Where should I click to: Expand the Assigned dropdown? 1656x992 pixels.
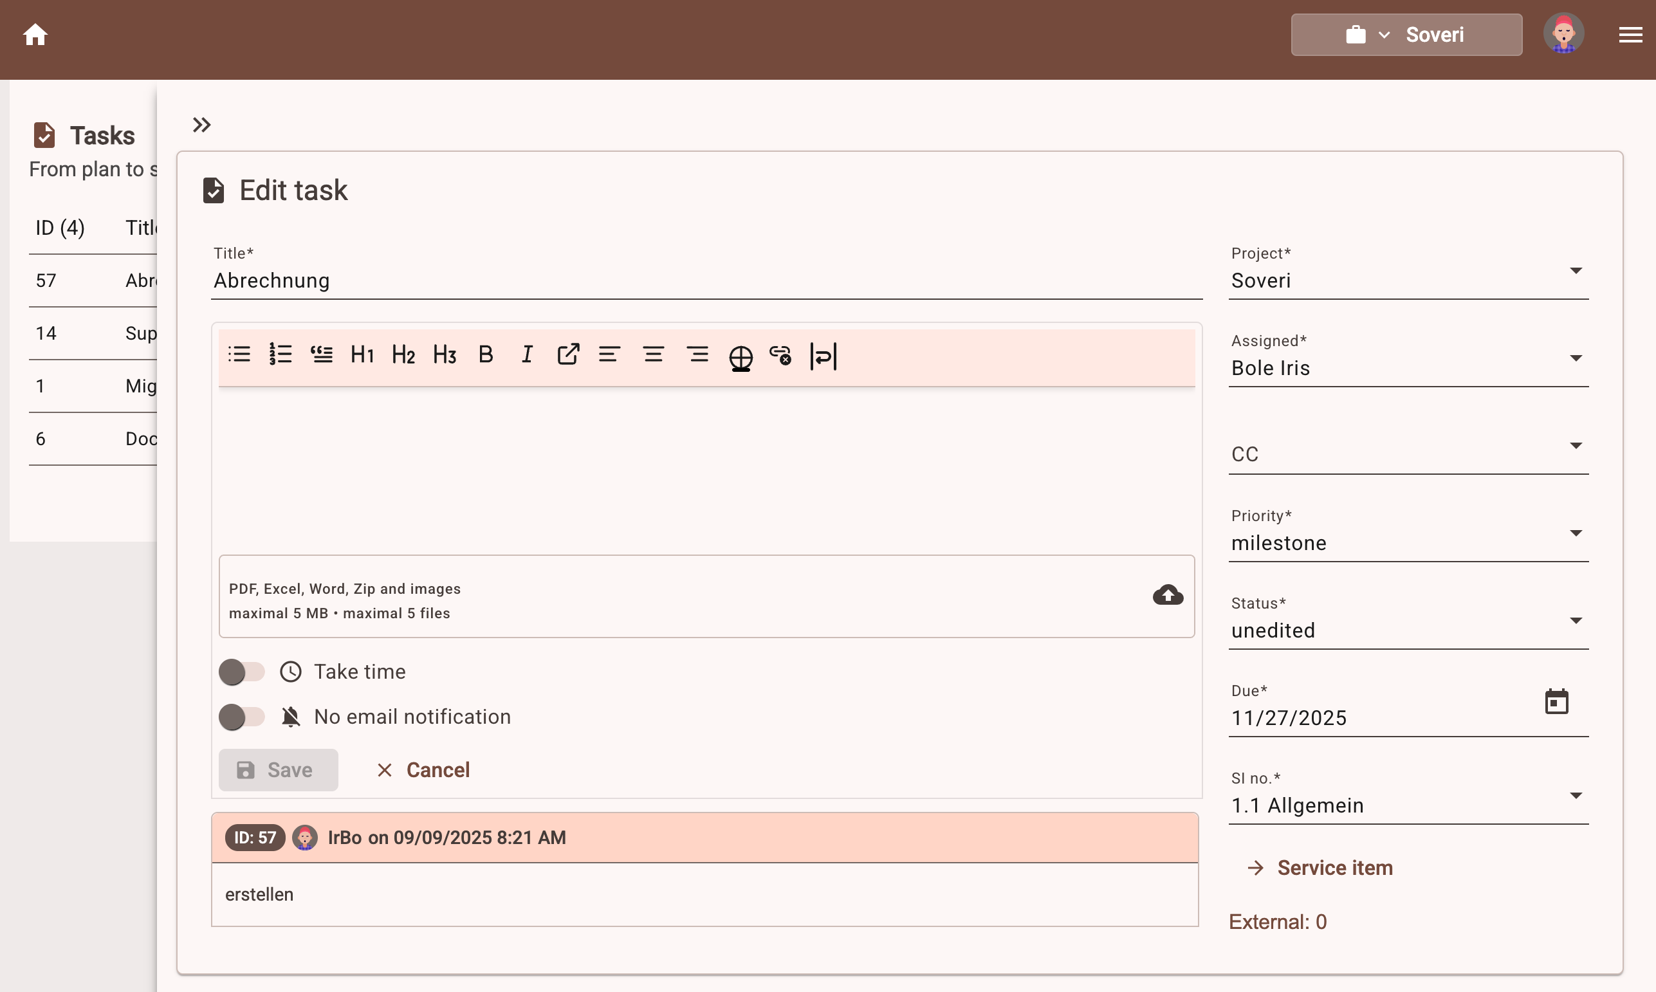[x=1408, y=367]
